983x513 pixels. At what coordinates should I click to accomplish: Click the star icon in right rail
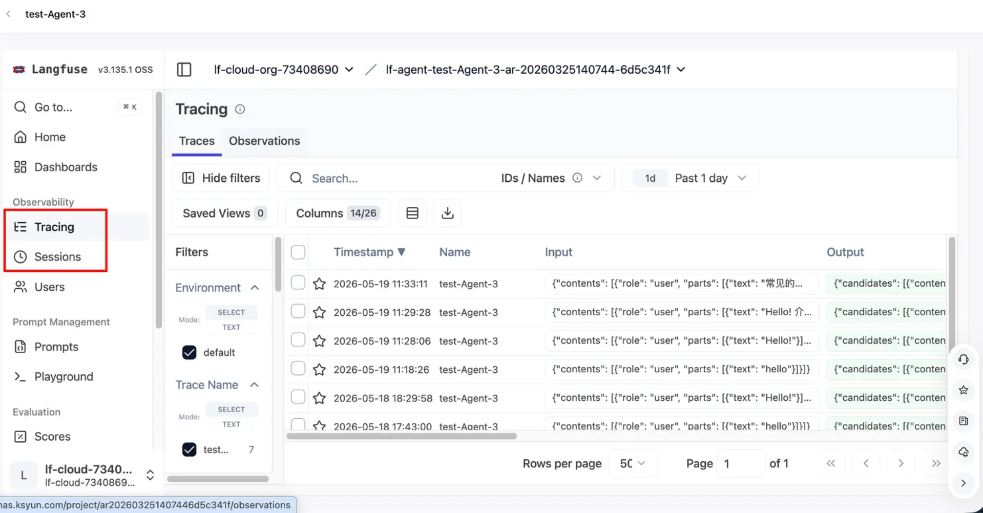963,390
